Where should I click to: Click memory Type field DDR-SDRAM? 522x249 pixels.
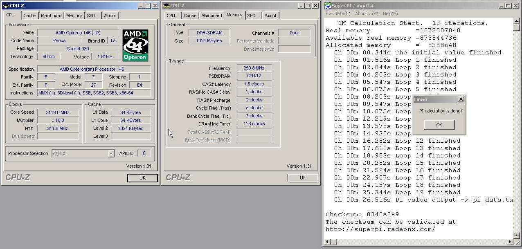[x=209, y=33]
